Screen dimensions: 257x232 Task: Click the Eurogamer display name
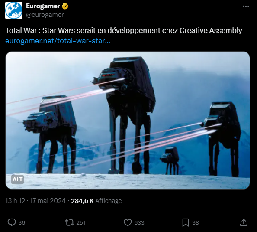(x=43, y=6)
